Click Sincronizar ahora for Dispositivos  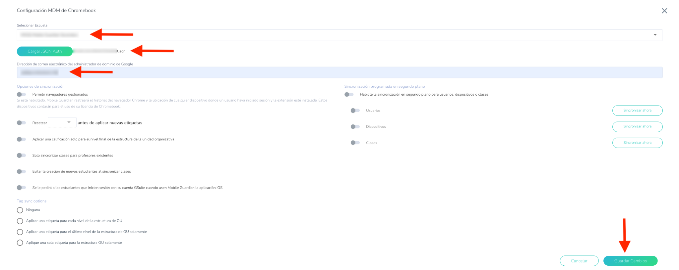coord(637,126)
